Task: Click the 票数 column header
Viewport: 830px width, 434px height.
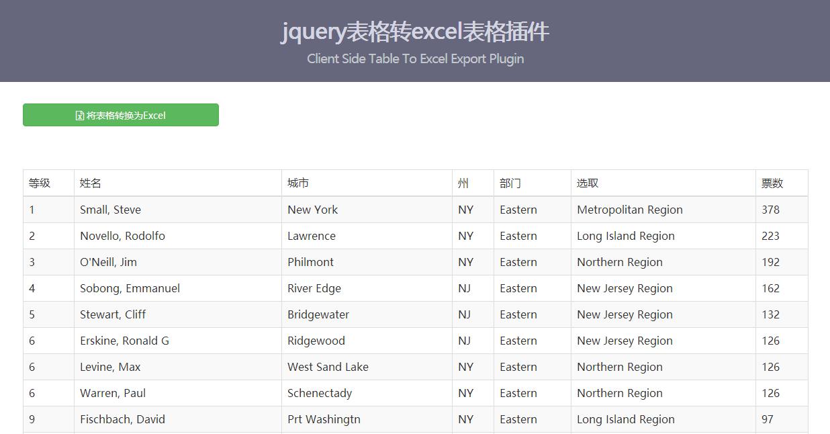Action: (782, 183)
